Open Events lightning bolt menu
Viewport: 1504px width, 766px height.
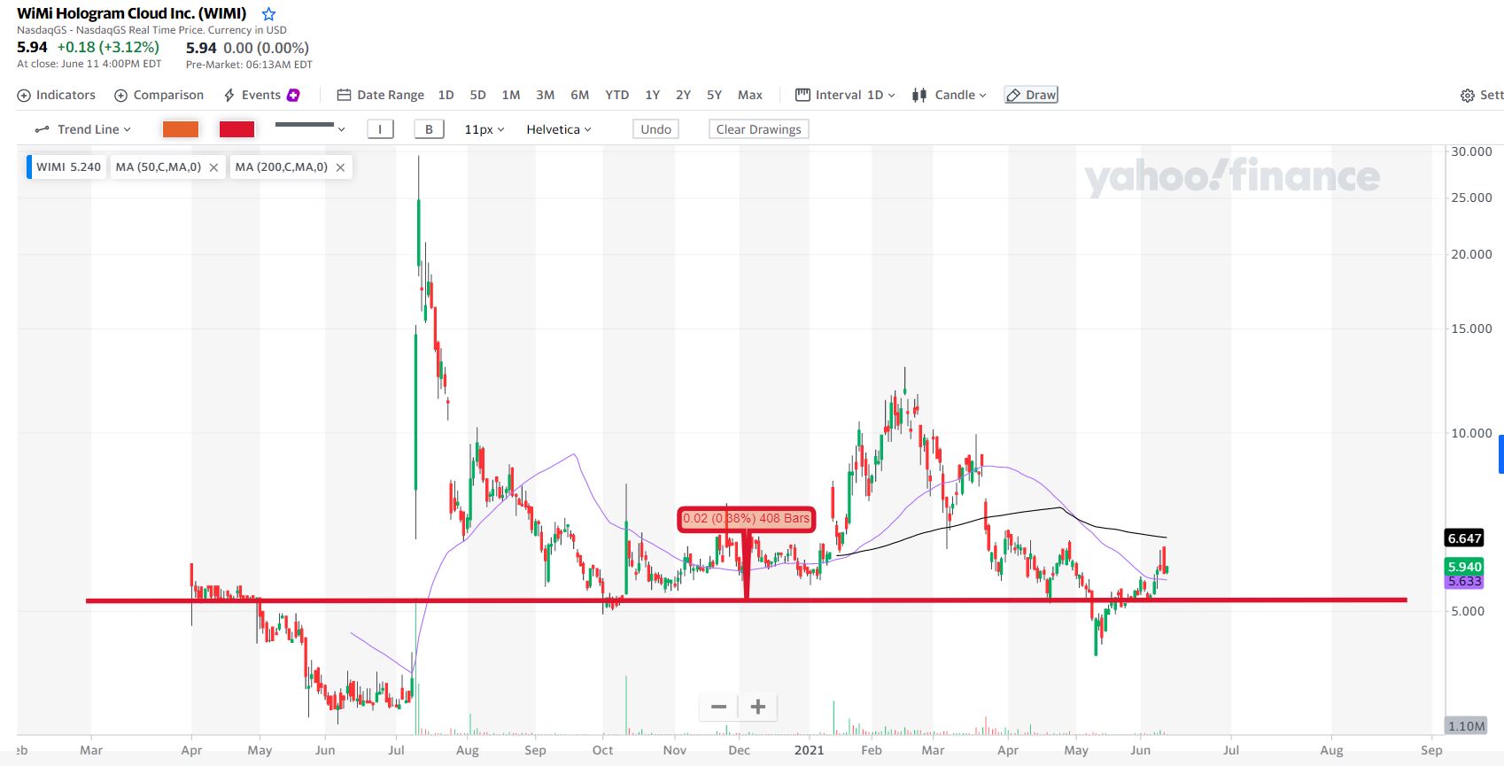(x=229, y=95)
